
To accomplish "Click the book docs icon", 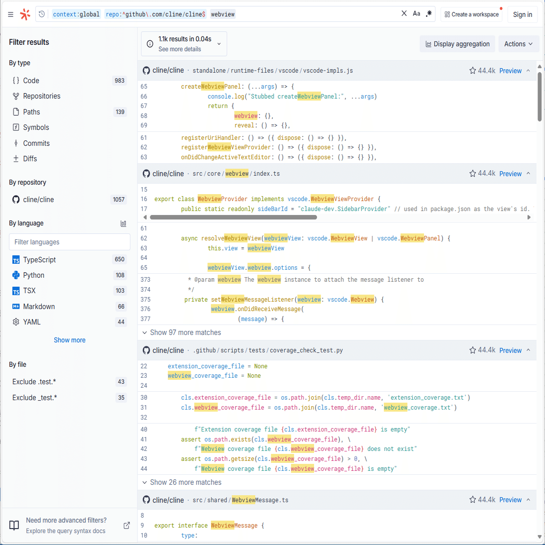I will [14, 526].
